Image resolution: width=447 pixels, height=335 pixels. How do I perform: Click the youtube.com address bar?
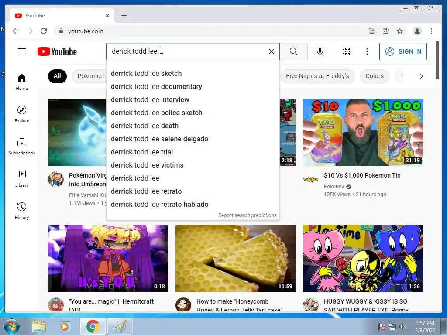point(211,31)
